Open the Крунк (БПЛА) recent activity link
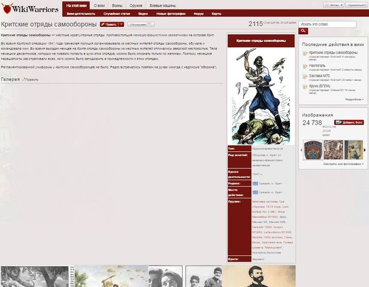This screenshot has height=287, width=369. [320, 86]
